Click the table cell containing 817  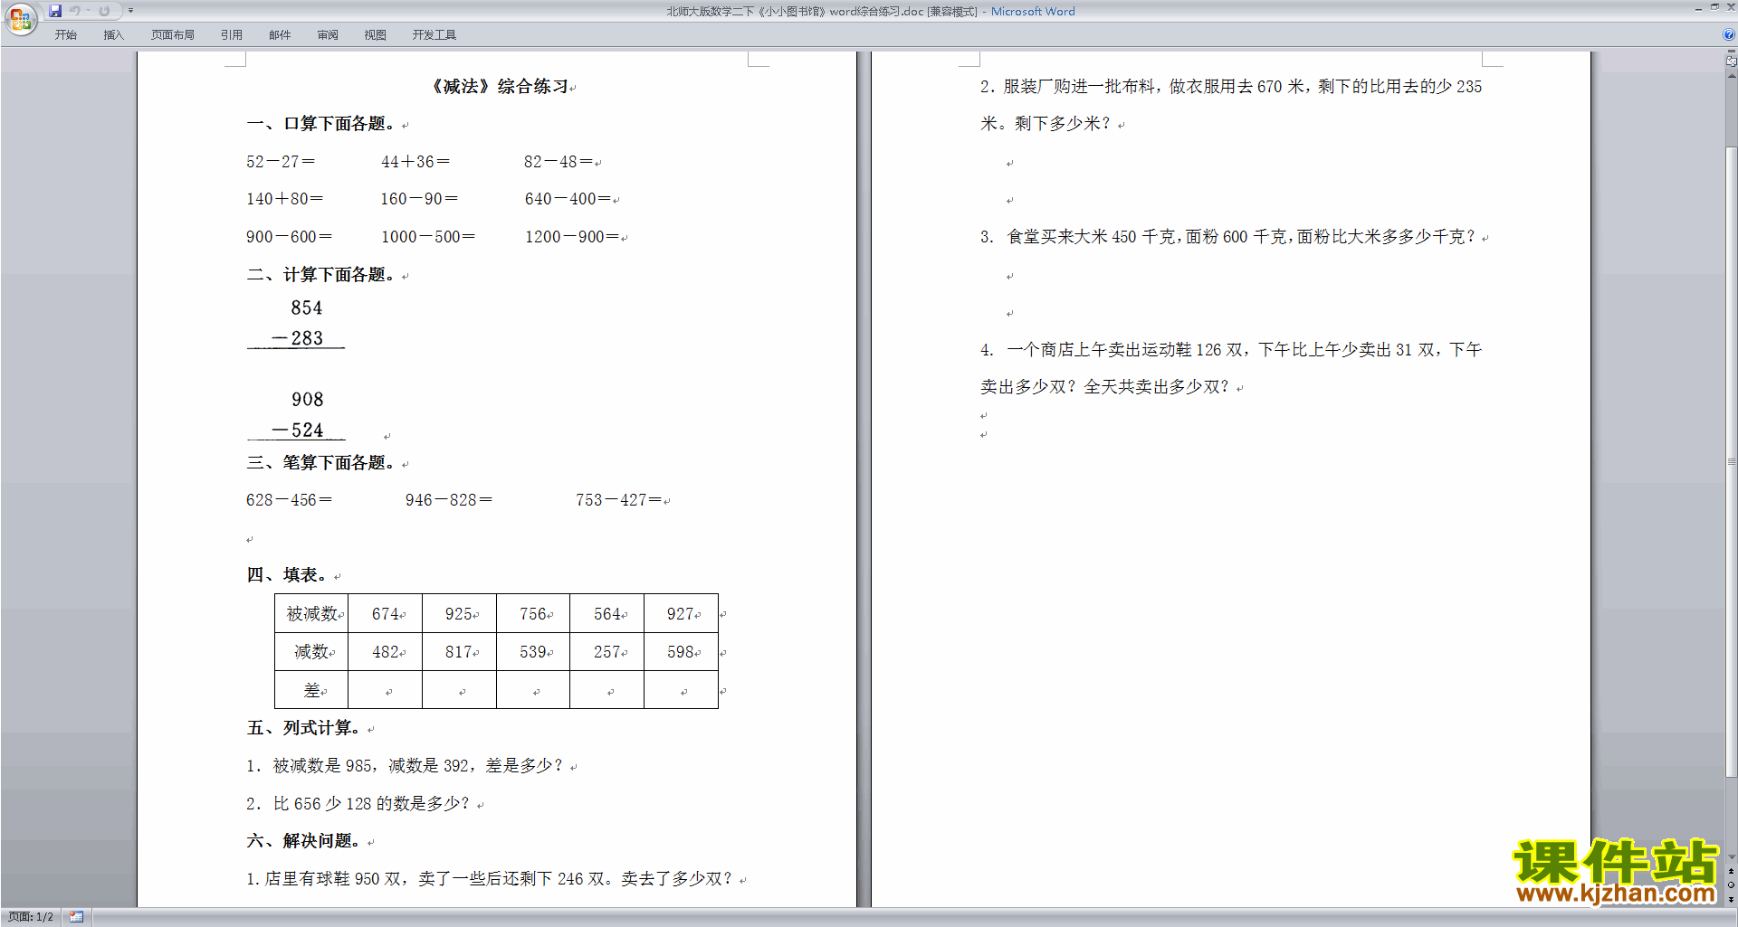click(x=459, y=651)
